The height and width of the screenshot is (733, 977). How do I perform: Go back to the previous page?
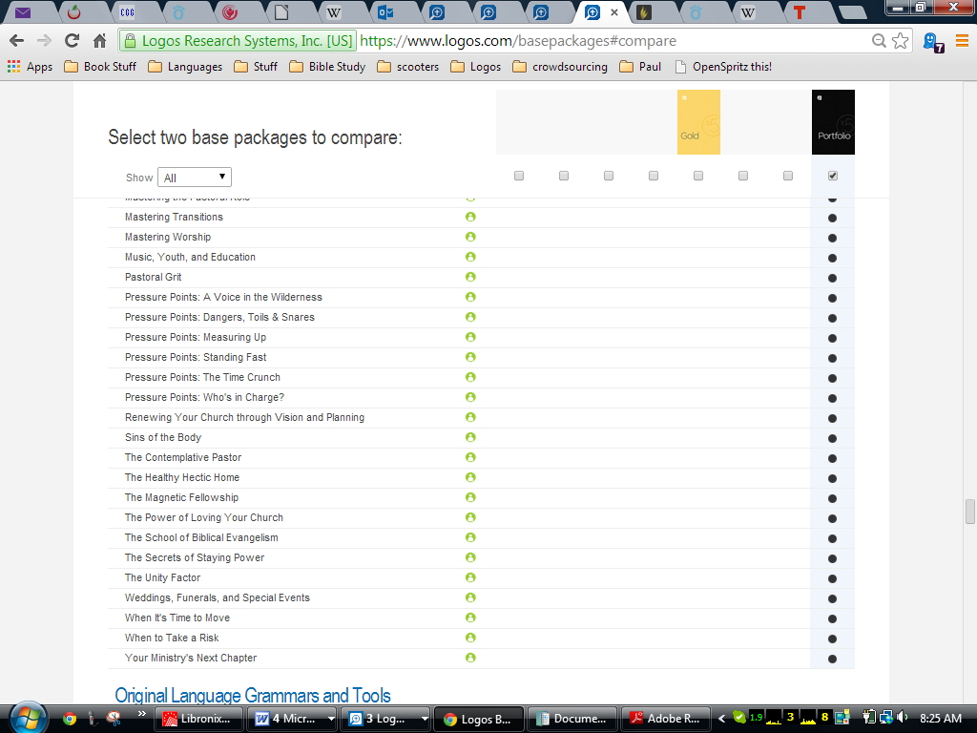pos(17,41)
